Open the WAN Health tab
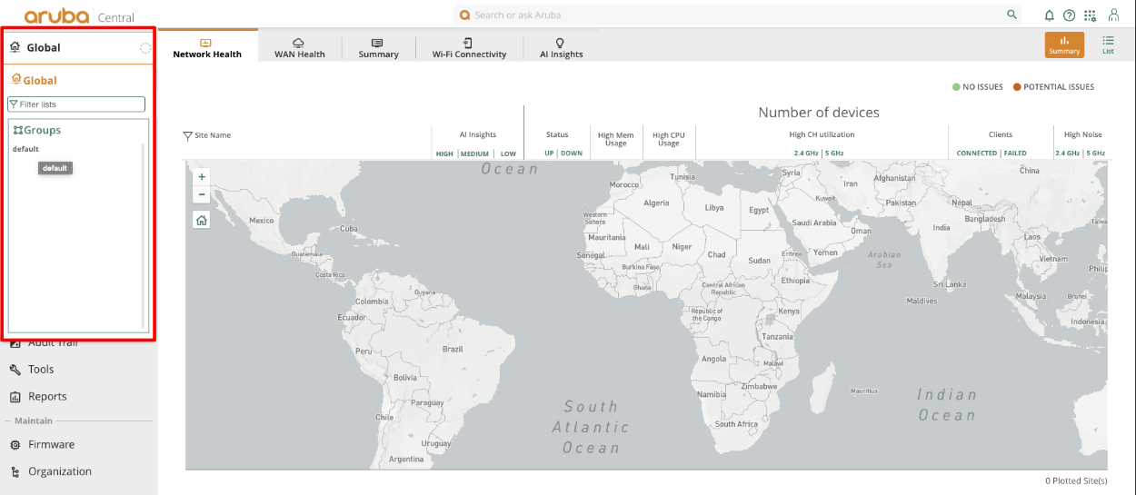Image resolution: width=1136 pixels, height=495 pixels. pos(299,48)
